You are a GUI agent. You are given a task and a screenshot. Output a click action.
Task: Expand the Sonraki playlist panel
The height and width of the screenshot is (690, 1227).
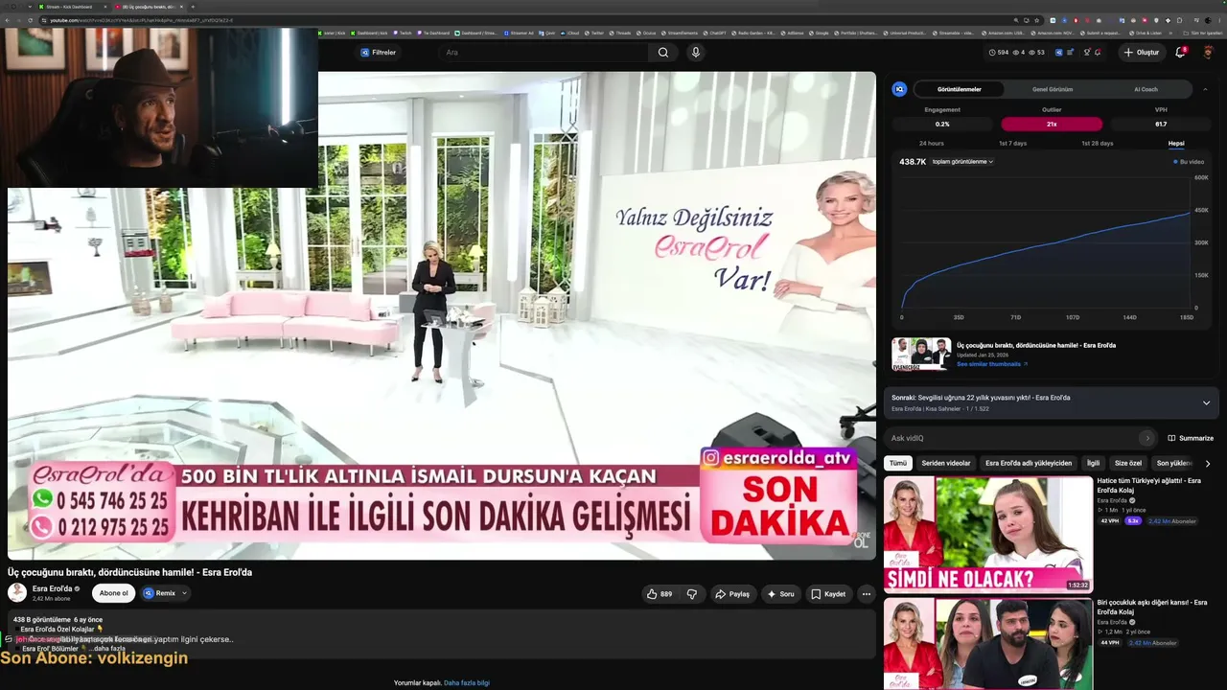pyautogui.click(x=1206, y=402)
